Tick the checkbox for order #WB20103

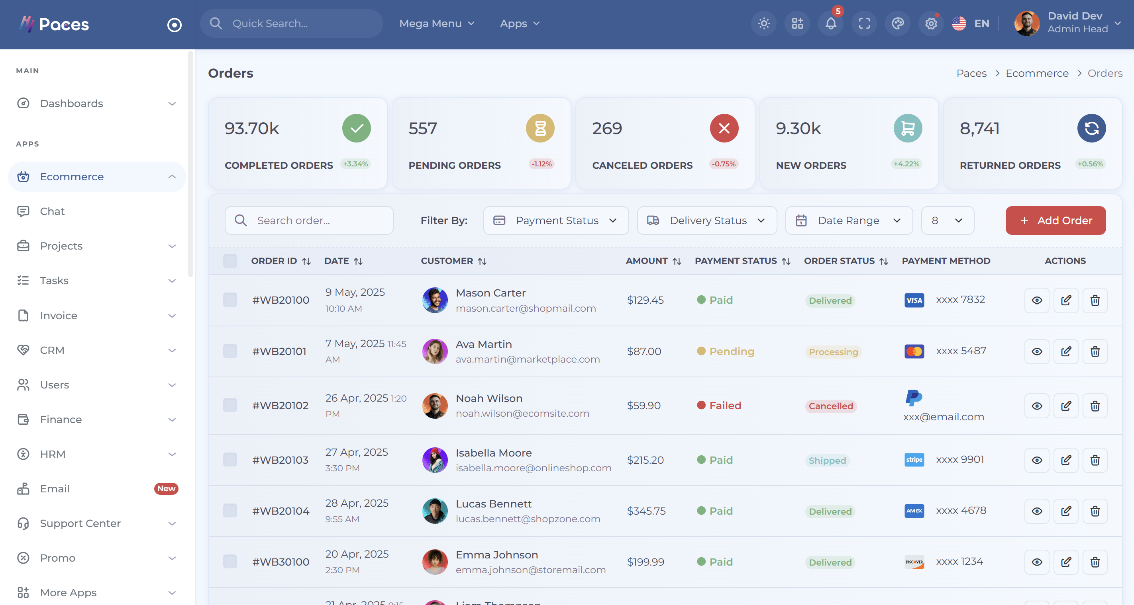(230, 459)
